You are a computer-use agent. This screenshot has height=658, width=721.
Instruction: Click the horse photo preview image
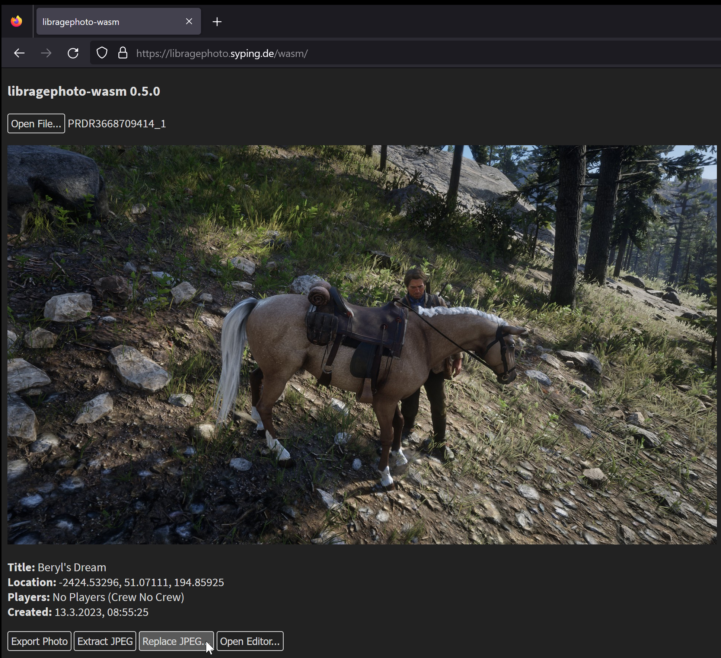coord(362,344)
